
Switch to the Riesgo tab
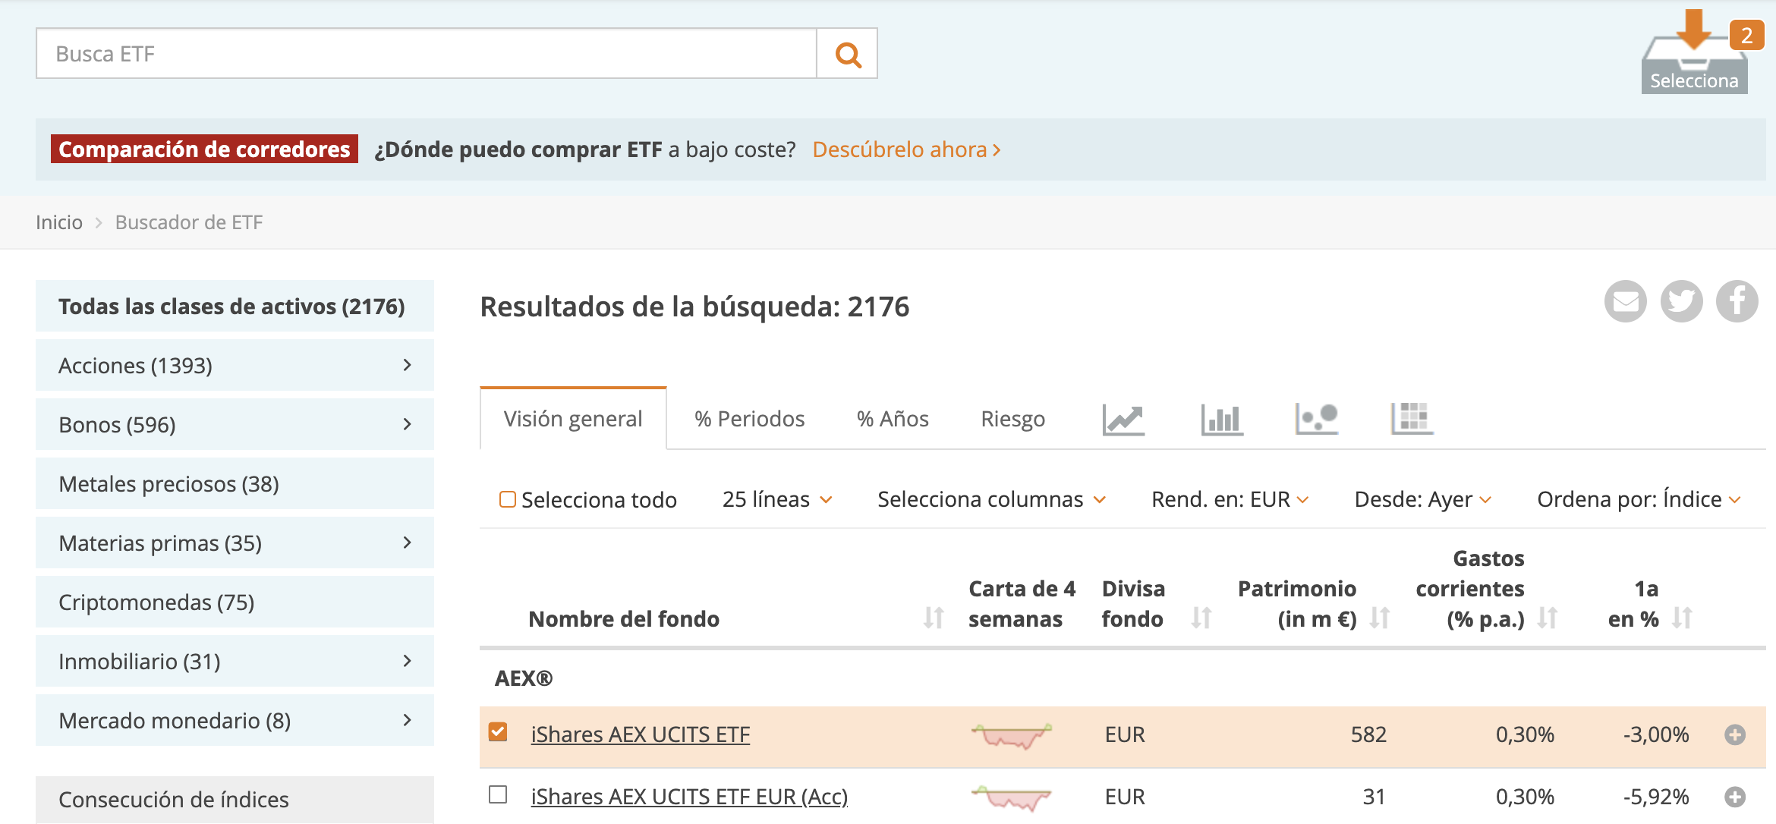coord(1012,418)
